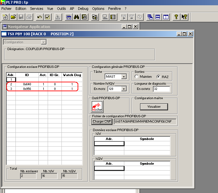
Task: Click the Visualiser button
Action: pos(154,107)
